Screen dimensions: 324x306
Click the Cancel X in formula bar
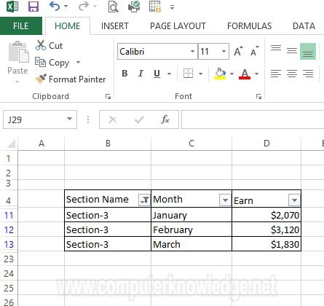click(113, 119)
